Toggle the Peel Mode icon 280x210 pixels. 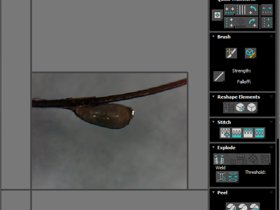[x=243, y=206]
